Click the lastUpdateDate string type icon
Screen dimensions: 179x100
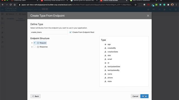pos(105,67)
